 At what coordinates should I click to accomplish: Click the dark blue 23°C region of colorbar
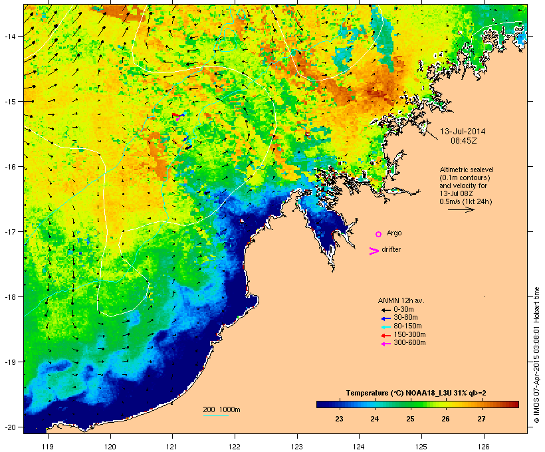click(339, 404)
